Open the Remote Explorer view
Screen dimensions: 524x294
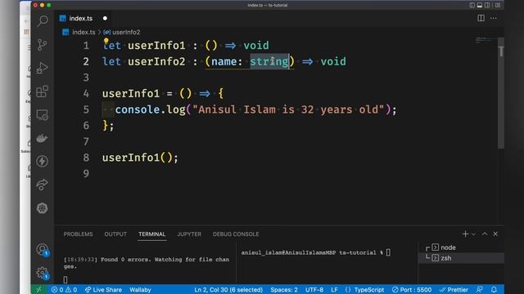point(43,114)
